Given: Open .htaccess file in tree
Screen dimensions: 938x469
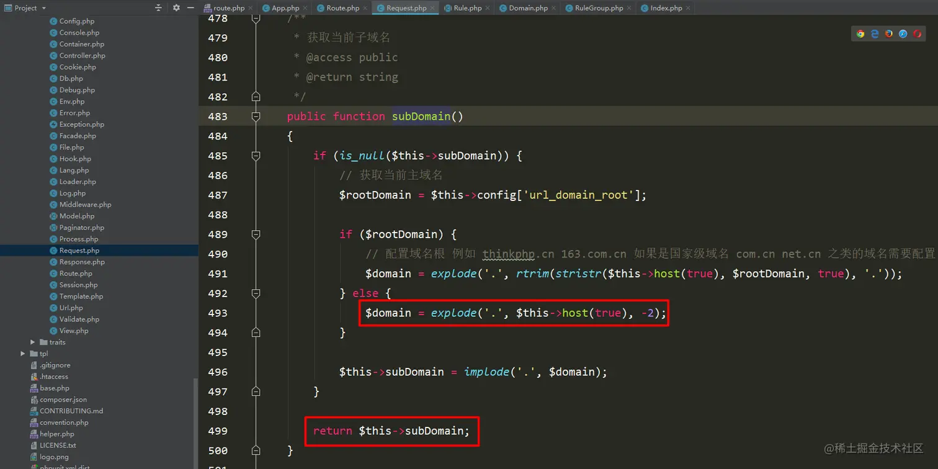Looking at the screenshot, I should [54, 377].
